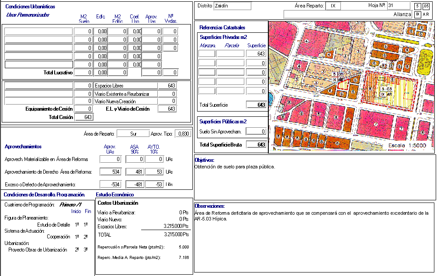Select the Área de Reparto Sur field

coord(133,134)
